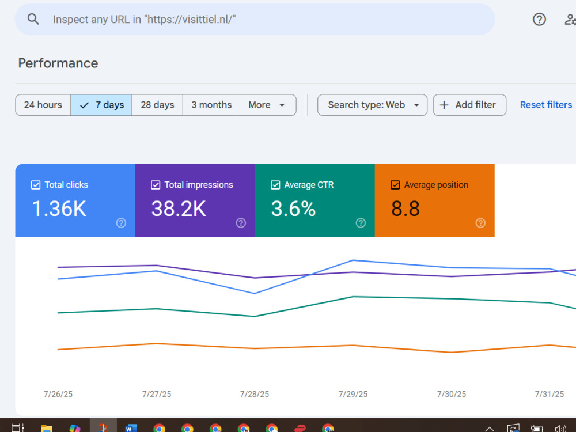Uncheck the Total impressions checkbox
Screen dimensions: 576x432
tap(156, 185)
